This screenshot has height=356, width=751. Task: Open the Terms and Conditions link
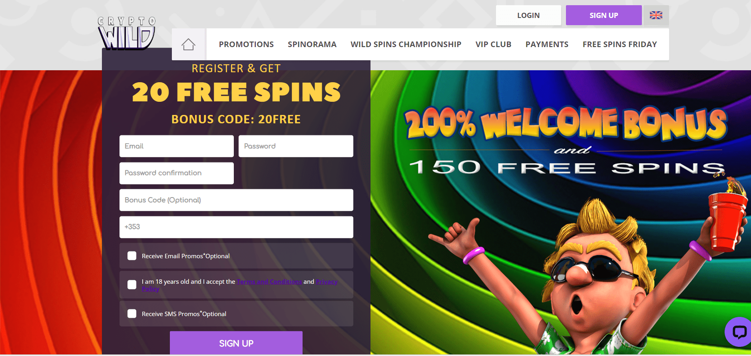click(269, 282)
